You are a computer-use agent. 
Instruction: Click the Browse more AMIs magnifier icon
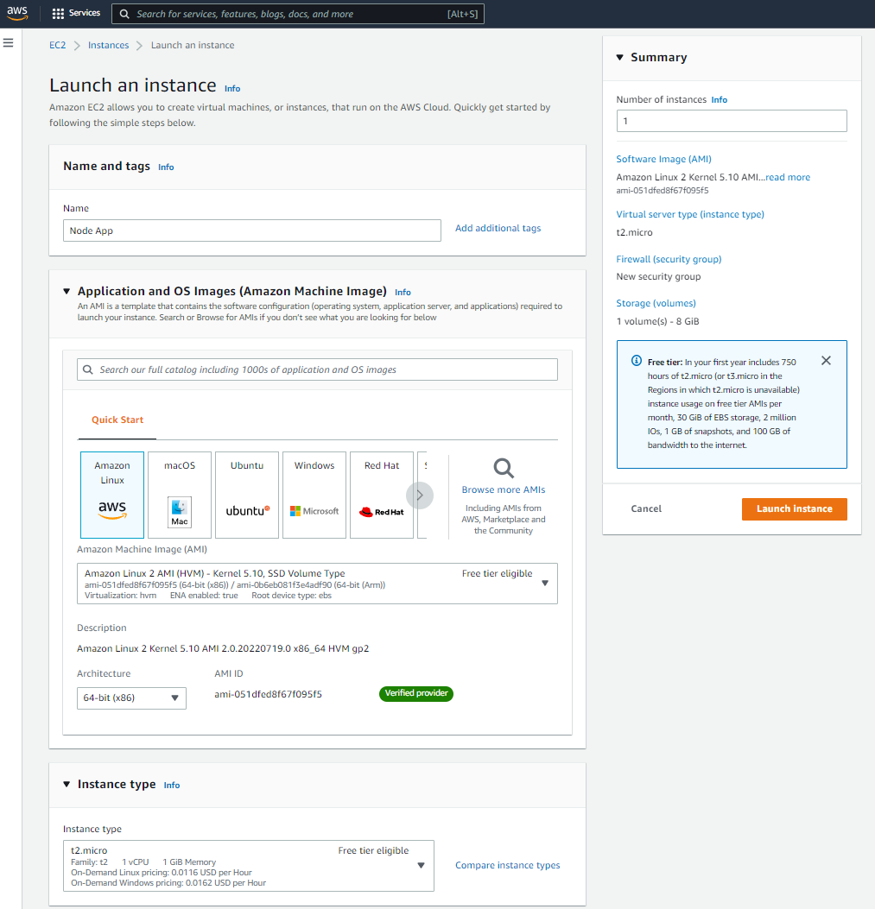(504, 468)
